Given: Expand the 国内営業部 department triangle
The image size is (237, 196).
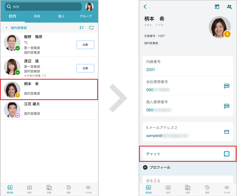Looking at the screenshot, I should click(6, 28).
